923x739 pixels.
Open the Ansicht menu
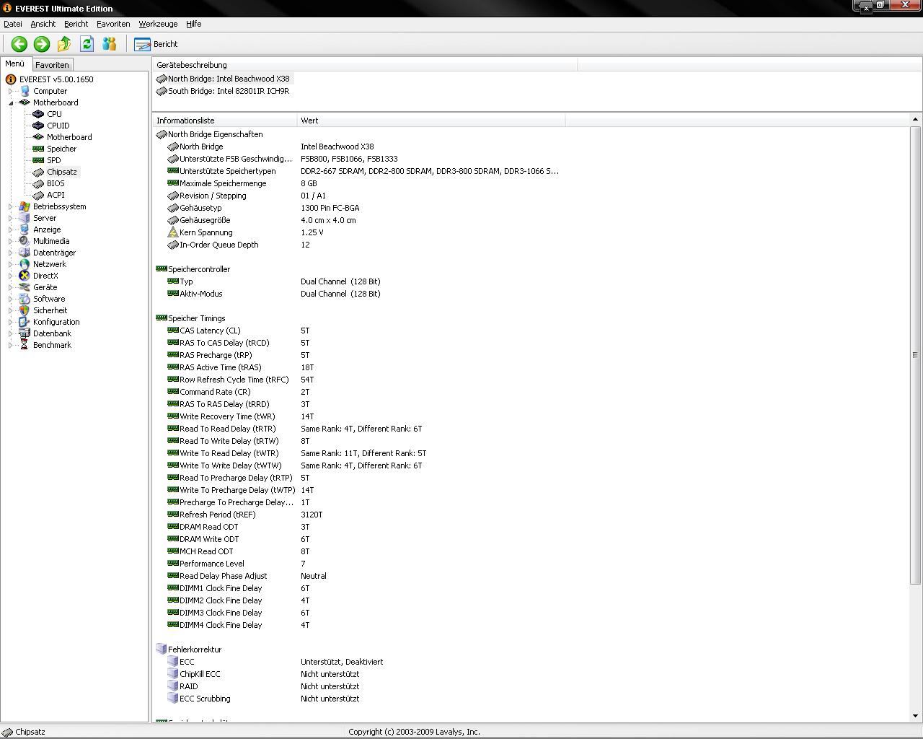pos(43,24)
